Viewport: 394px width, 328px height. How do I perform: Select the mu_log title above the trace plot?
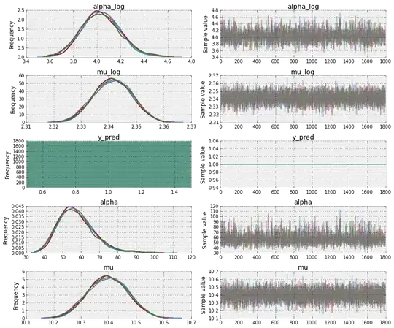[303, 72]
